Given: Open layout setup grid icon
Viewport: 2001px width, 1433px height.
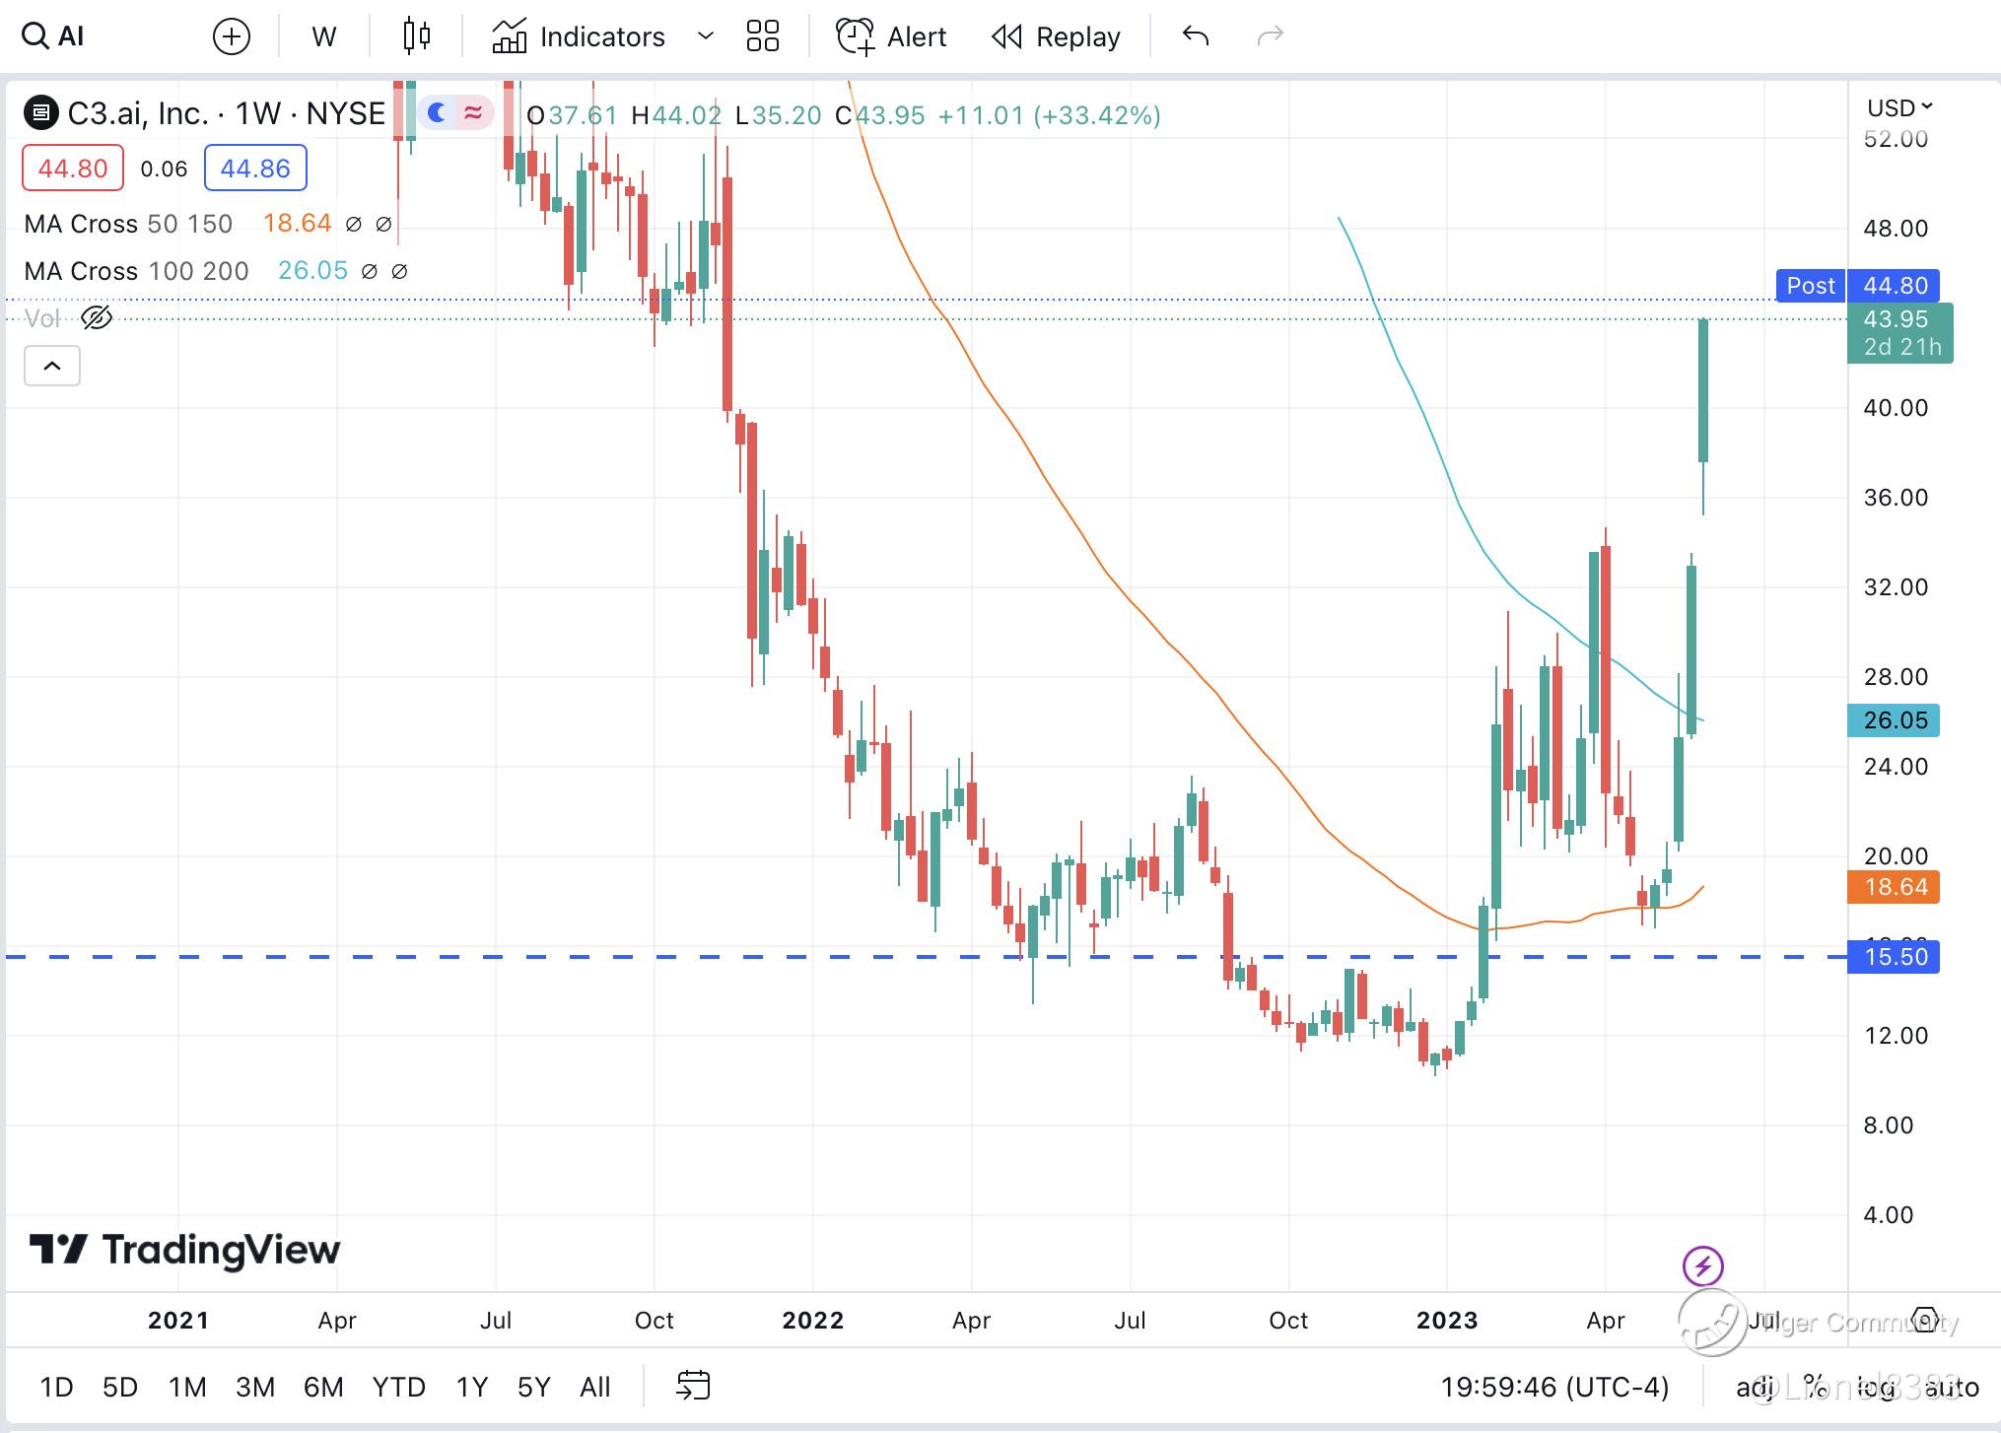Looking at the screenshot, I should pyautogui.click(x=762, y=36).
